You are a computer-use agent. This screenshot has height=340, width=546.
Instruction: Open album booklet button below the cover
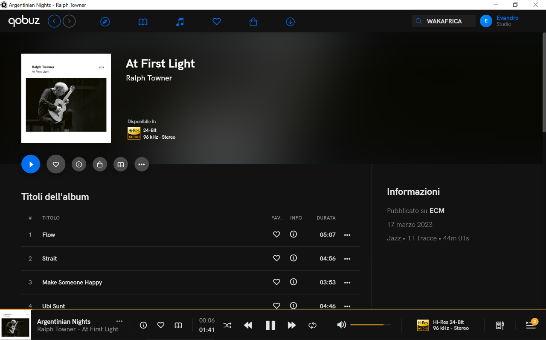[x=121, y=164]
